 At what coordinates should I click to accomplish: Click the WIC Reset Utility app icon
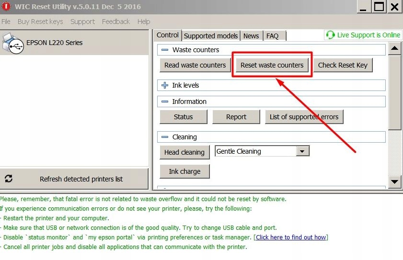(x=6, y=6)
